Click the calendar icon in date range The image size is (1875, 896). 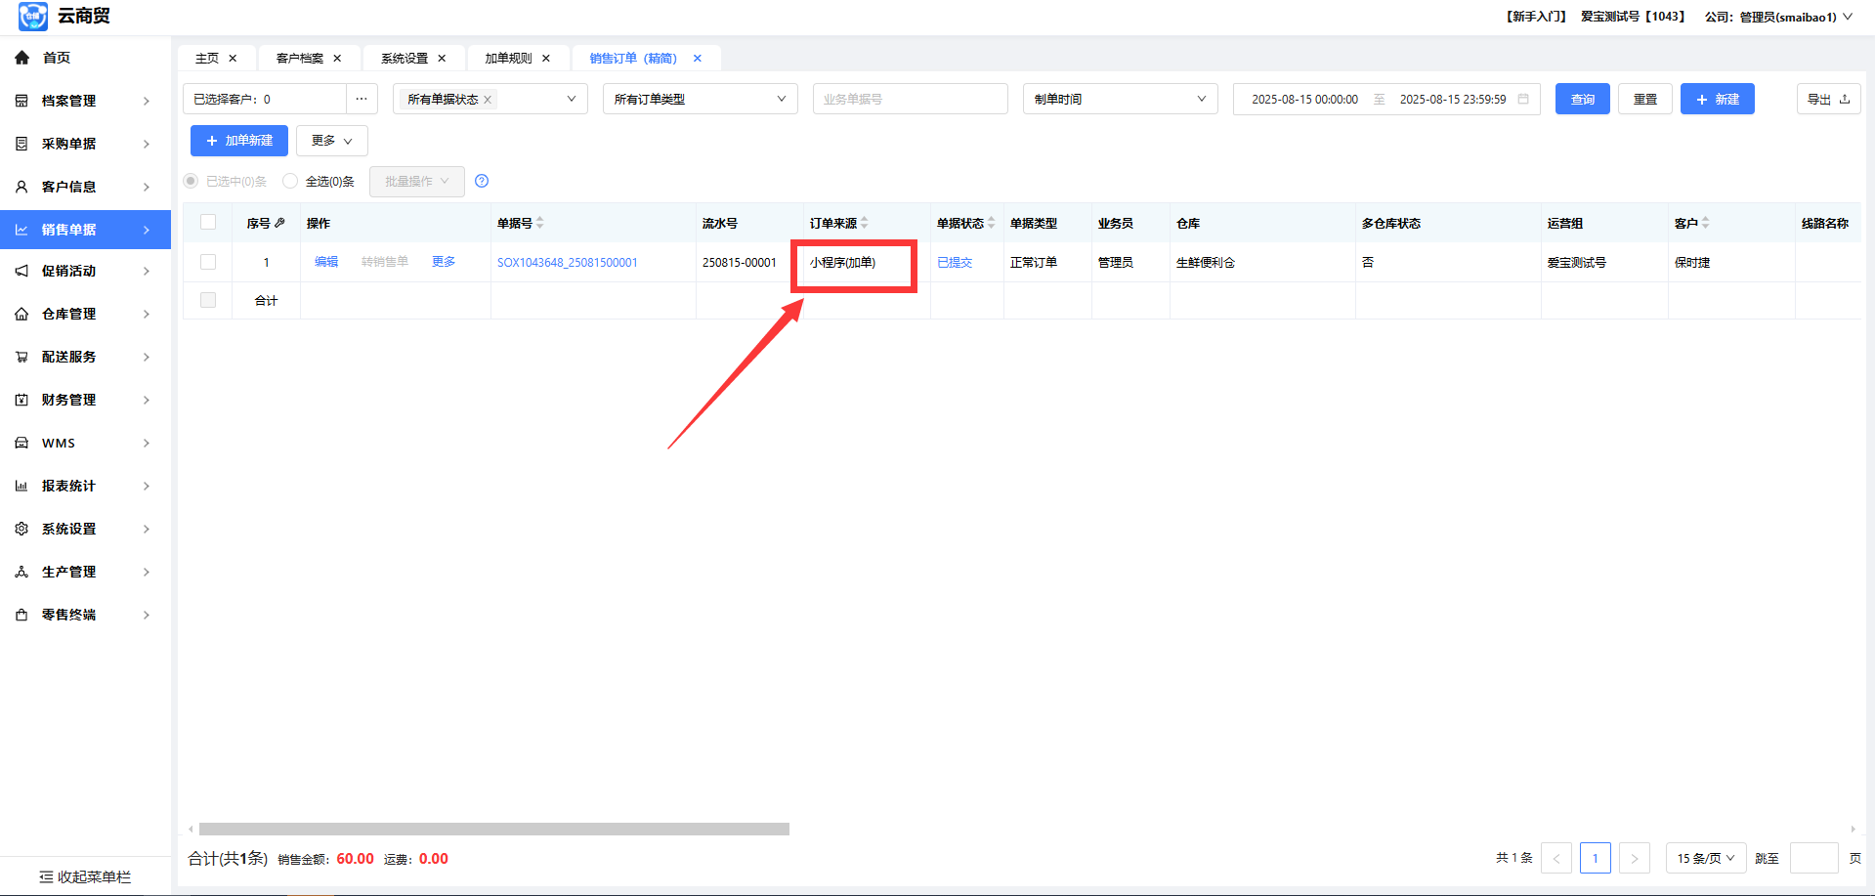point(1522,99)
